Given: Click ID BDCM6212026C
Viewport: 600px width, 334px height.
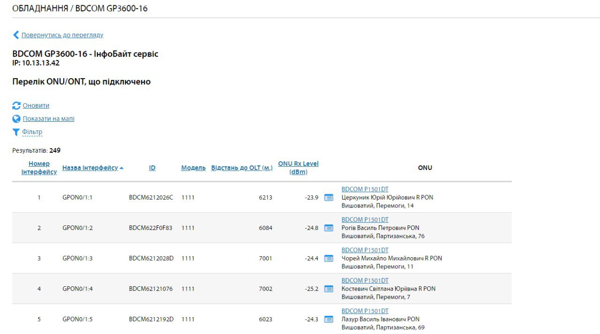Looking at the screenshot, I should click(x=151, y=198).
